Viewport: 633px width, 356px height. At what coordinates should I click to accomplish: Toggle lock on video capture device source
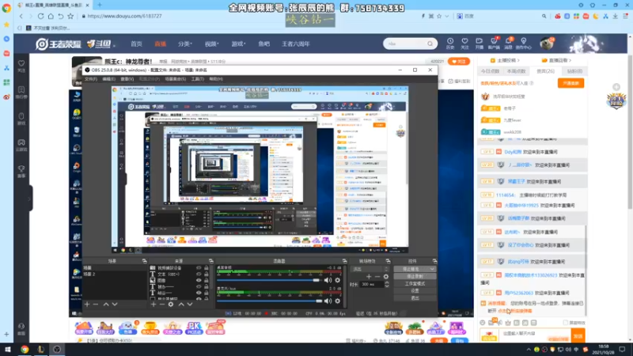point(207,267)
